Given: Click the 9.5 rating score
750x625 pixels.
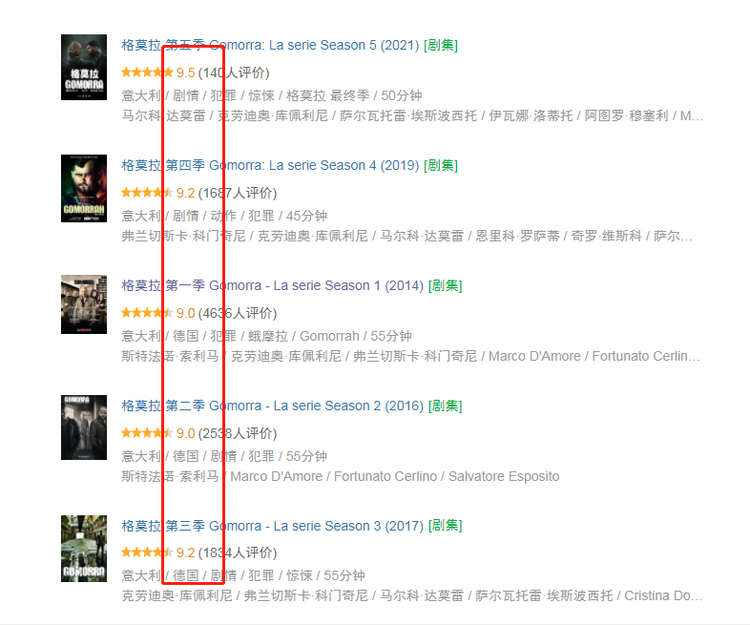Looking at the screenshot, I should (x=185, y=73).
